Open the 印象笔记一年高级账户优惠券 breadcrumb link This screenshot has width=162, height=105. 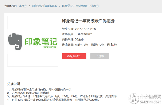pyautogui.click(x=80, y=6)
